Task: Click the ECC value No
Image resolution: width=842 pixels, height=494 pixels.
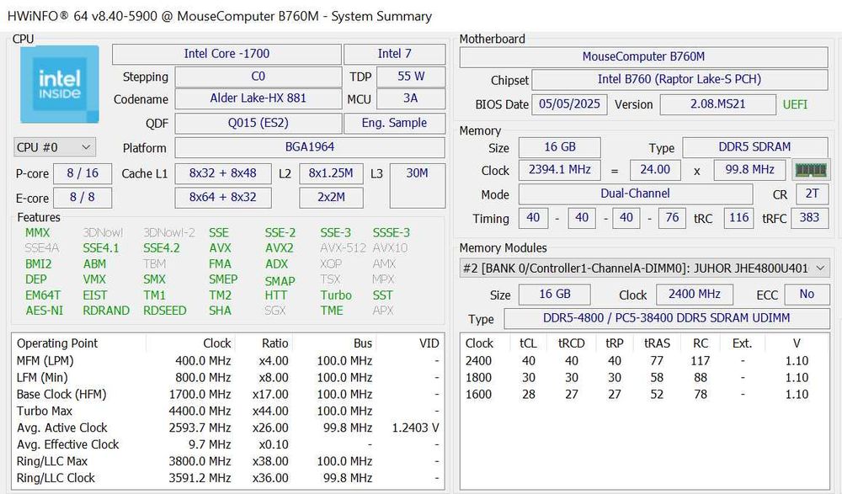Action: point(807,295)
